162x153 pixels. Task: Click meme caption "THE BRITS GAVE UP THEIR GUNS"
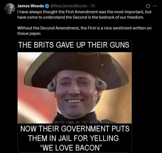74,45
